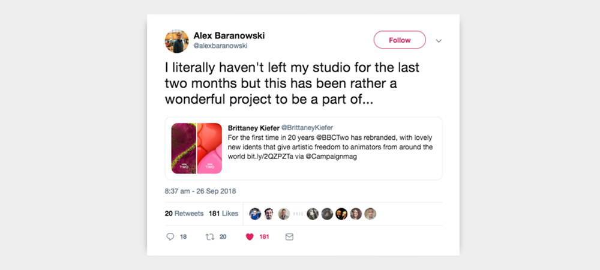Open Alex Baranowski's profile avatar
This screenshot has width=600, height=270.
(x=177, y=41)
